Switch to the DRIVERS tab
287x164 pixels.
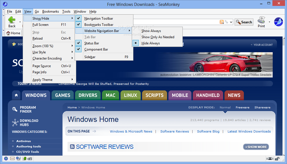(88, 95)
